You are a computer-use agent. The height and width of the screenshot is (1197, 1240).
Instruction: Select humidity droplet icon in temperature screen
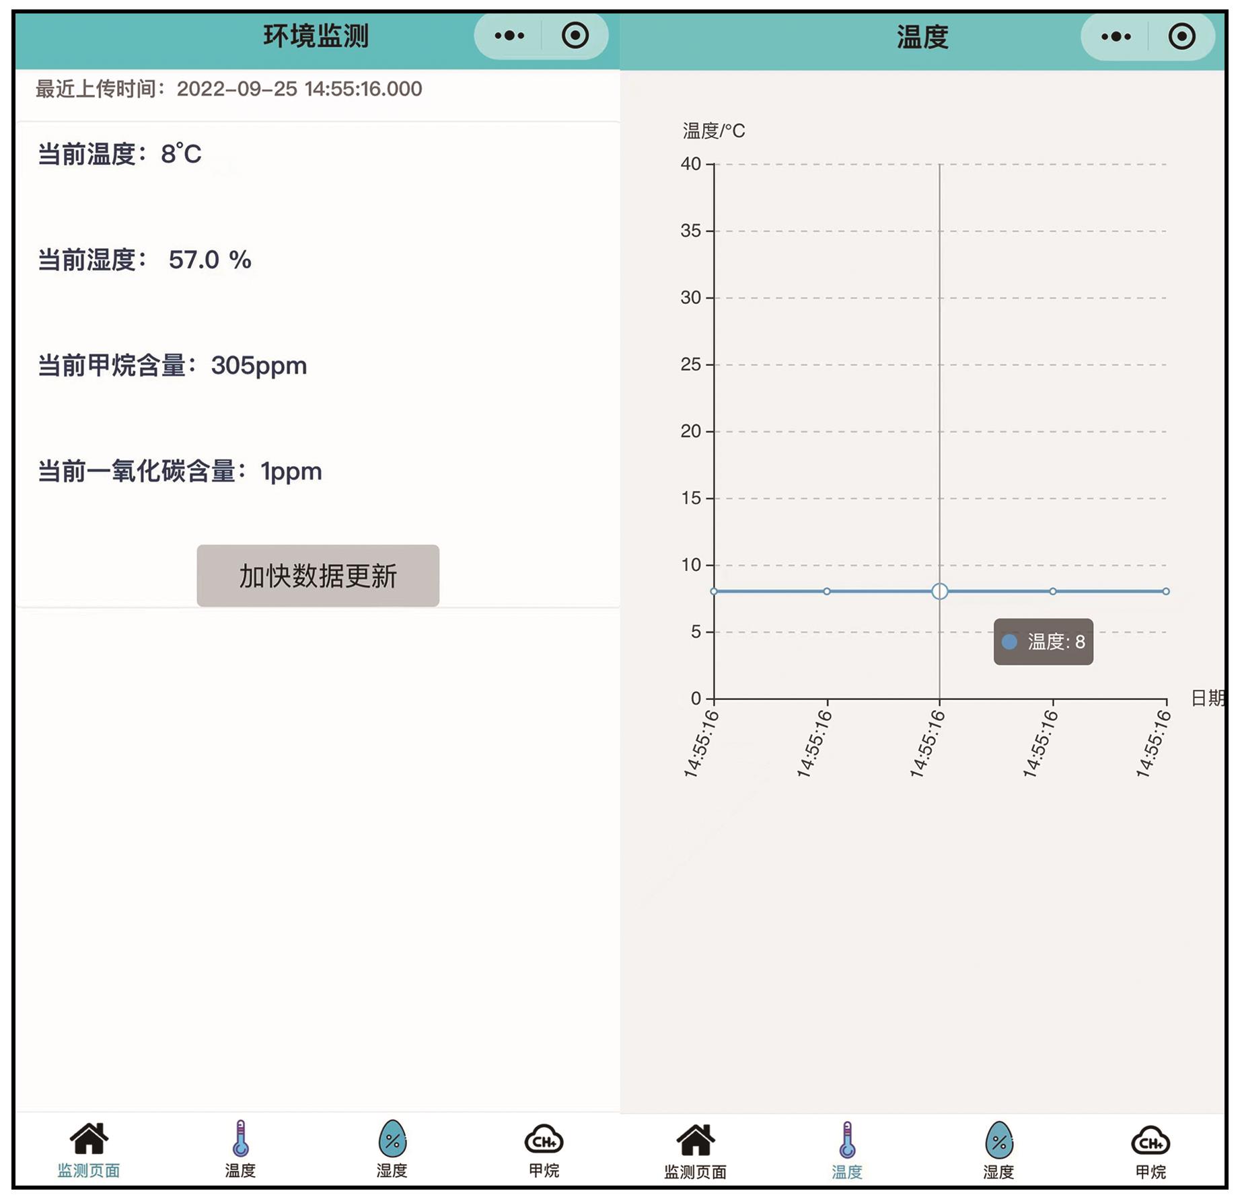click(998, 1141)
